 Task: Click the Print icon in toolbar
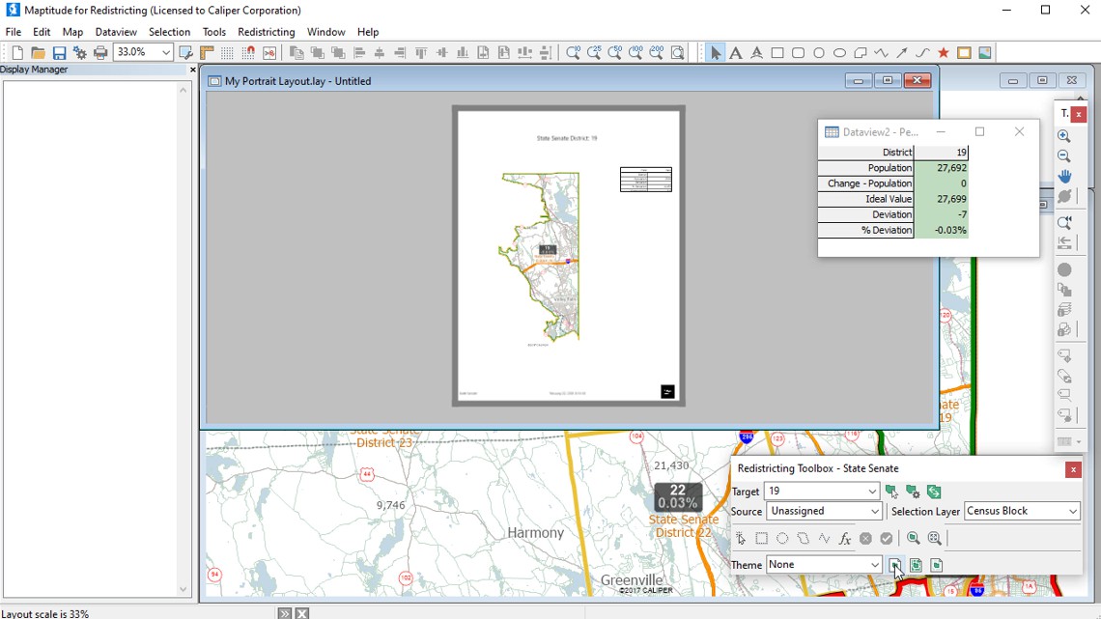point(100,53)
